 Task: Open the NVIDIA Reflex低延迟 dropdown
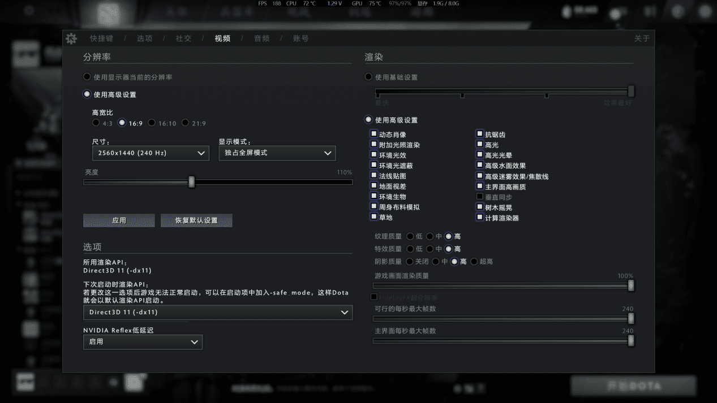[143, 341]
